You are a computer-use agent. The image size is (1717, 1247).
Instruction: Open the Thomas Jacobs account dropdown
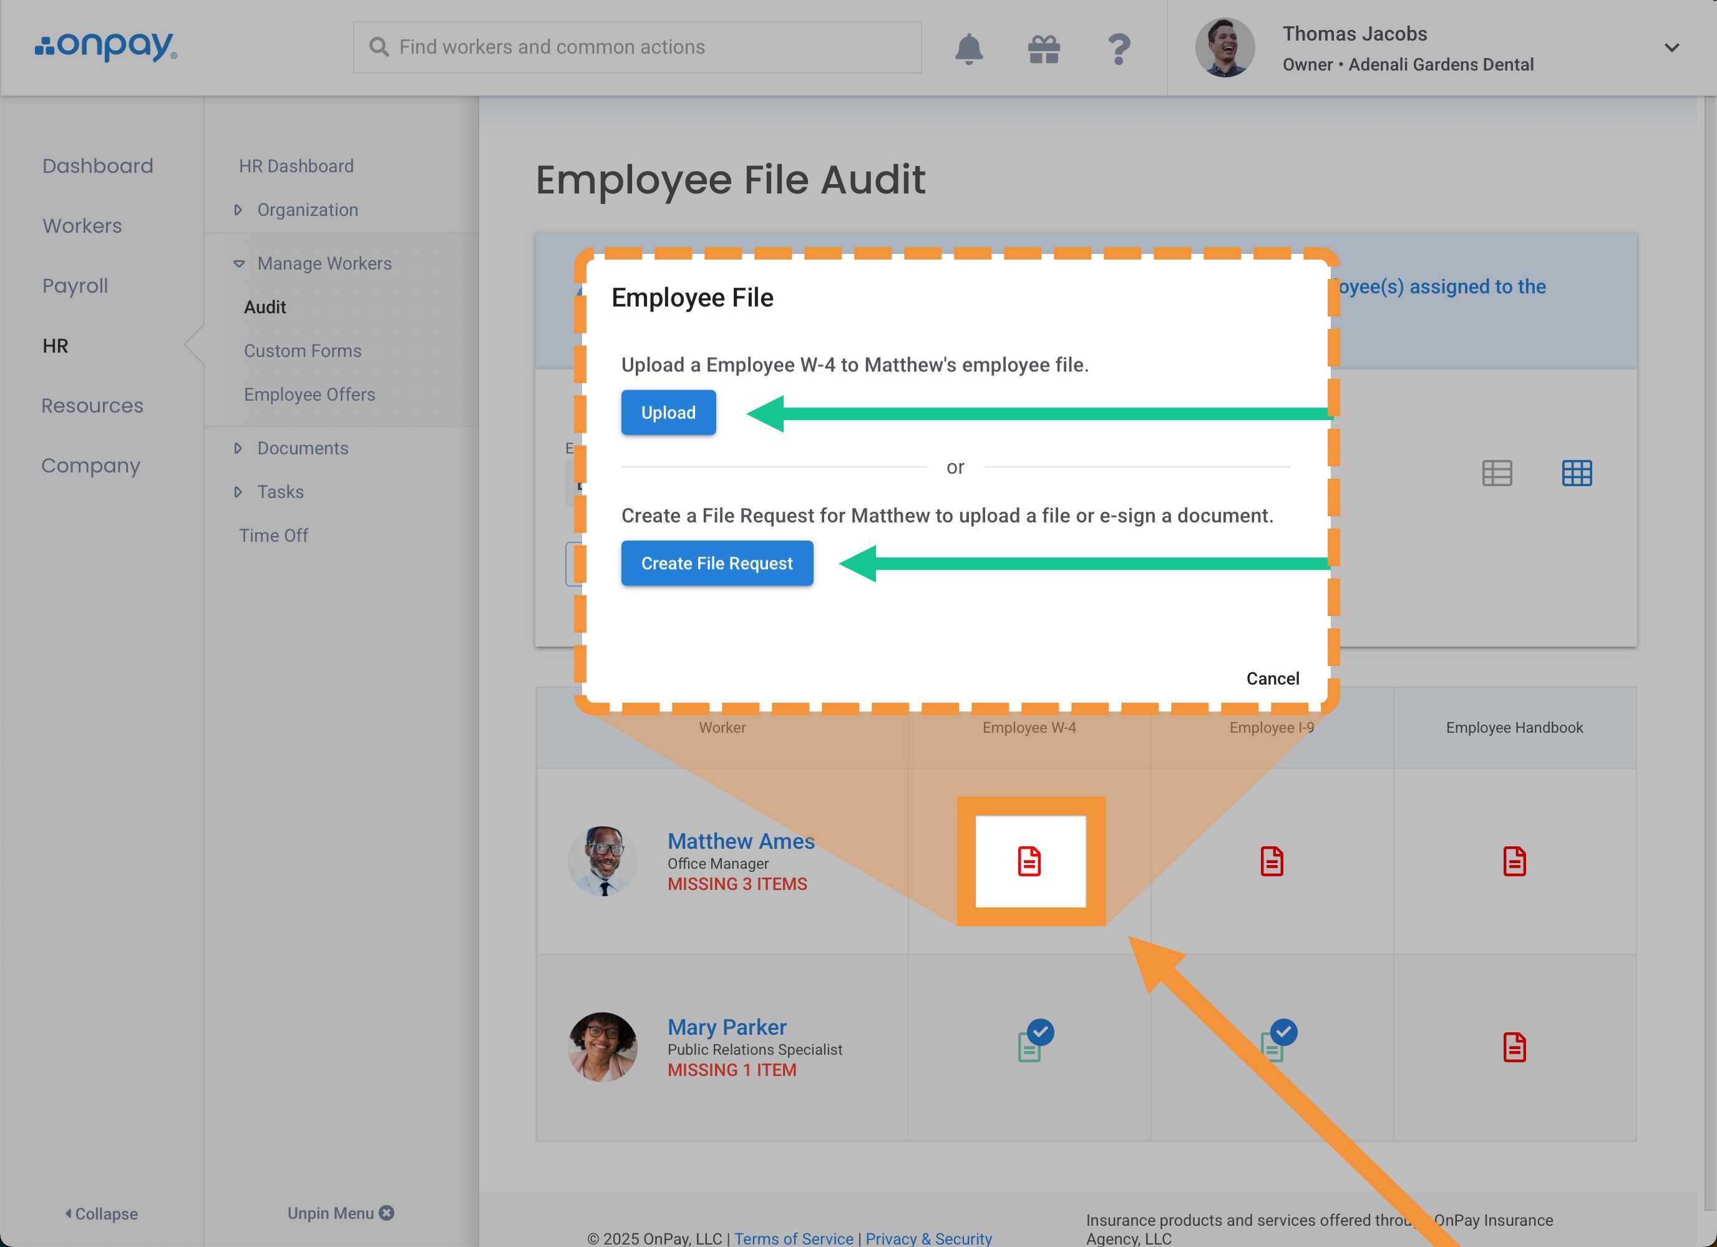click(x=1671, y=47)
